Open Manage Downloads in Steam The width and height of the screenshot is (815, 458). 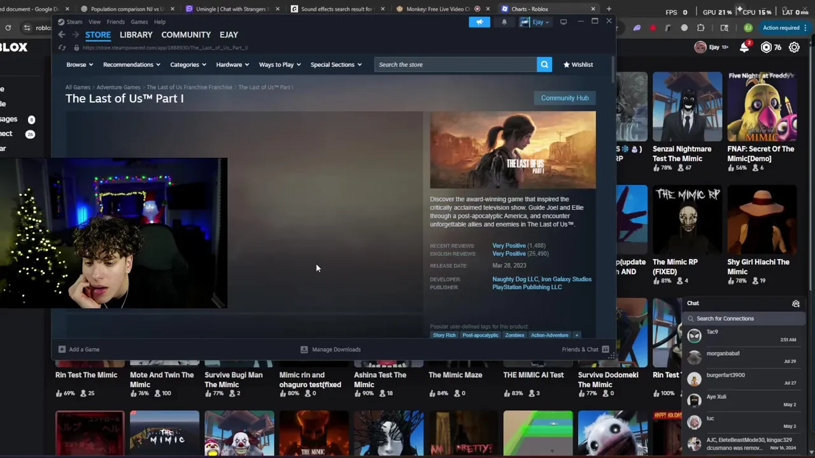(x=330, y=349)
